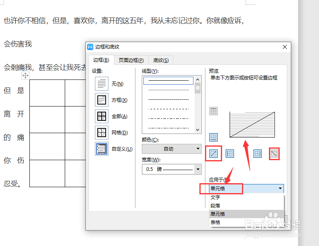The height and width of the screenshot is (246, 319).
Task: Select the 全部 all borders setting icon
Action: (101, 116)
